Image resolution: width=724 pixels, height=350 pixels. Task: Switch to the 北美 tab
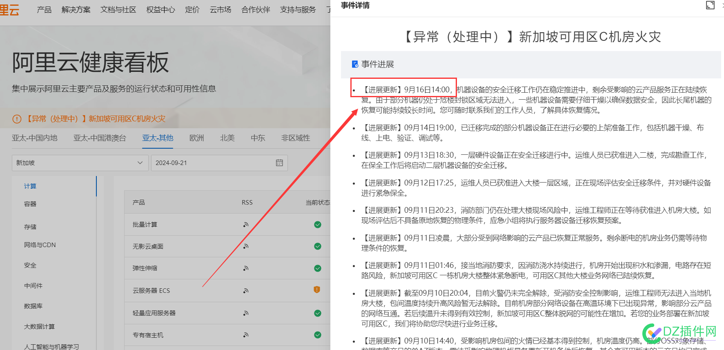click(x=227, y=138)
